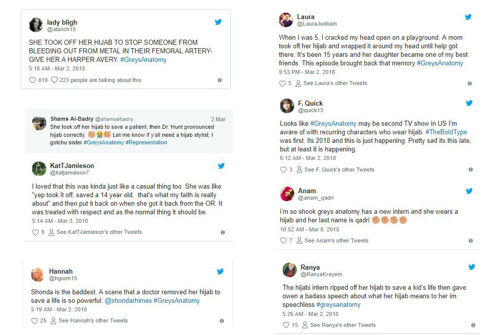This screenshot has width=504, height=335.
Task: Click #GreysAnatomy hashtag in lady bligh's tweet
Action: pos(143,60)
